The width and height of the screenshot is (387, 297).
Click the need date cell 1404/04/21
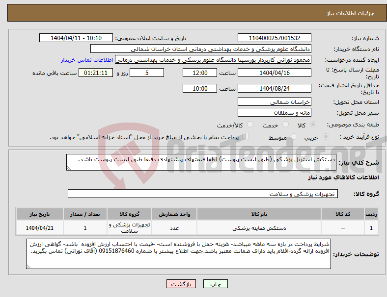[x=39, y=228]
